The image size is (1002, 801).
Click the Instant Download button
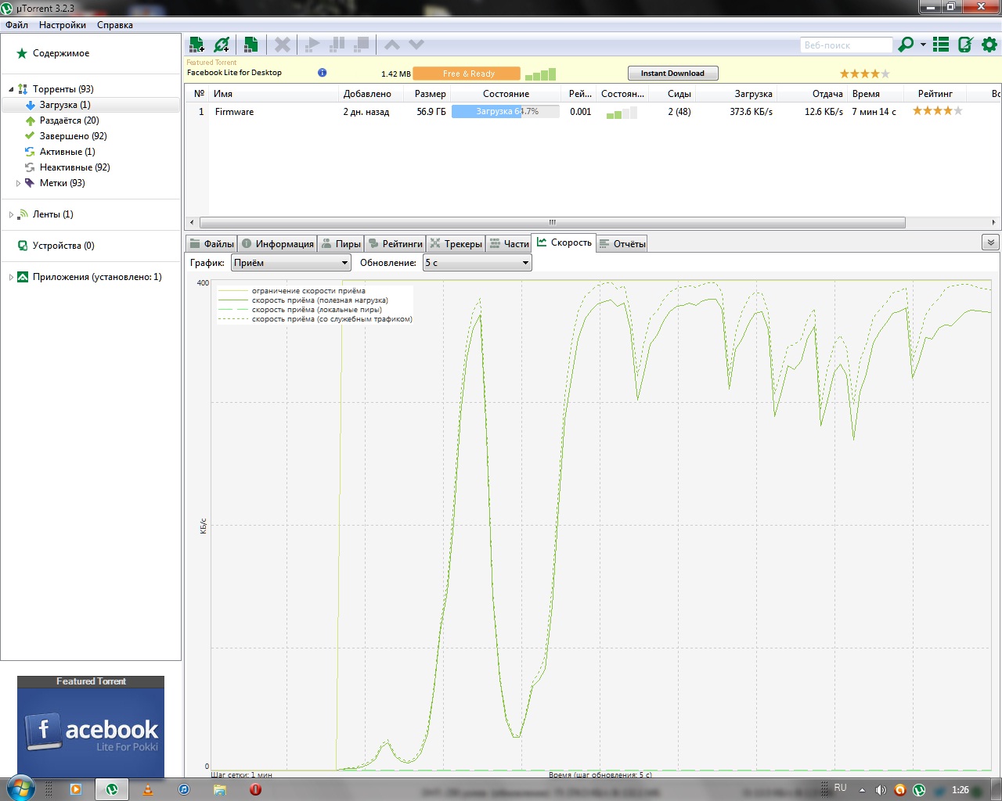672,74
